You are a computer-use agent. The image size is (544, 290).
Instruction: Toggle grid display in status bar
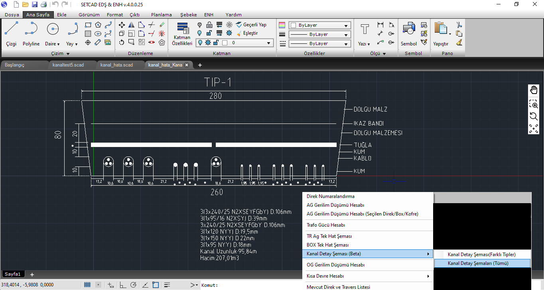pos(87,285)
